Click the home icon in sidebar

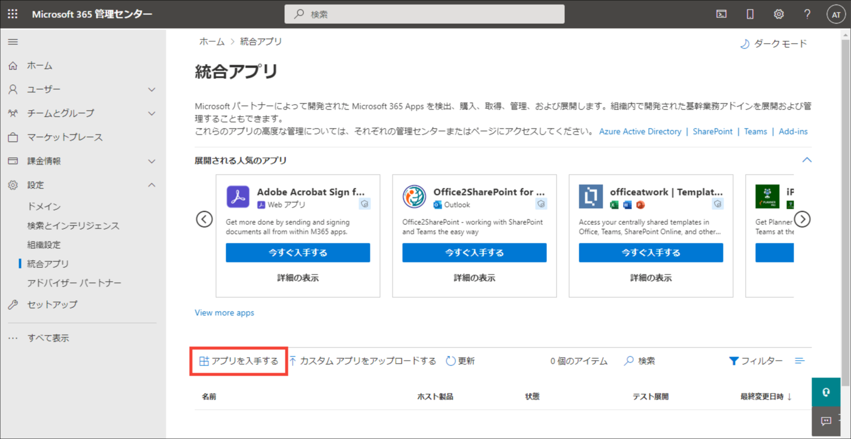coord(13,66)
